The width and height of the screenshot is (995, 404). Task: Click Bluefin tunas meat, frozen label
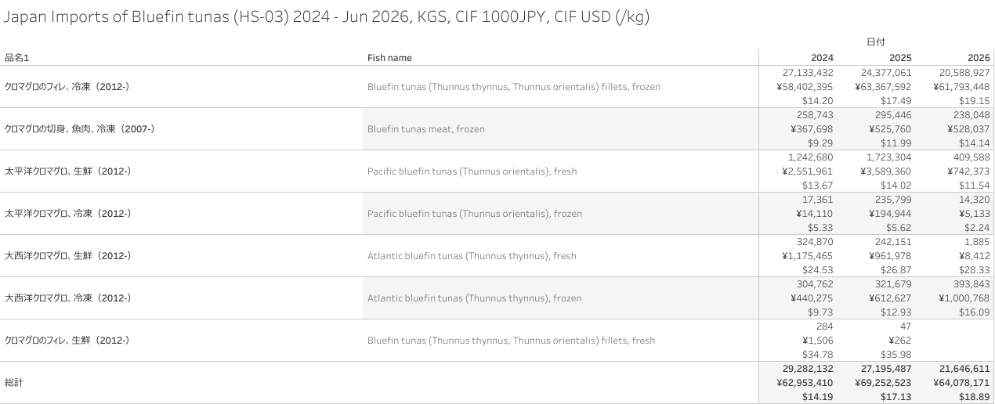(x=426, y=129)
